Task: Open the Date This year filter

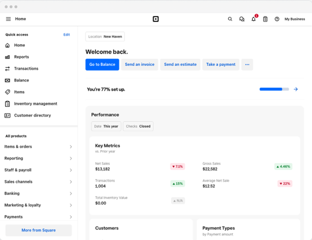Action: [106, 126]
